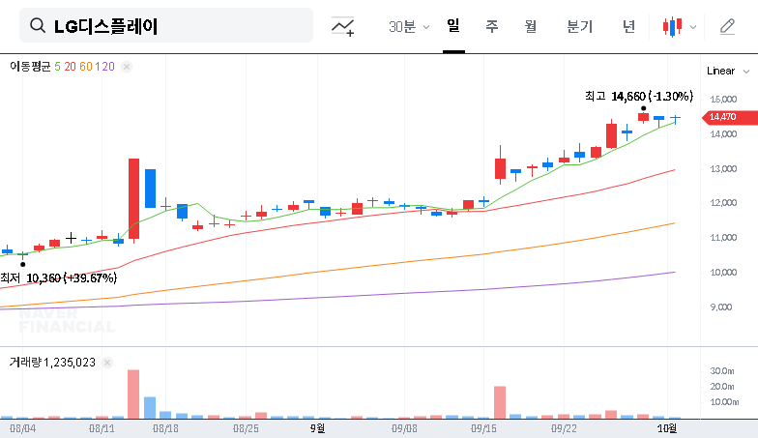The width and height of the screenshot is (758, 438).
Task: Remove the moving average indicator
Action: [x=127, y=67]
